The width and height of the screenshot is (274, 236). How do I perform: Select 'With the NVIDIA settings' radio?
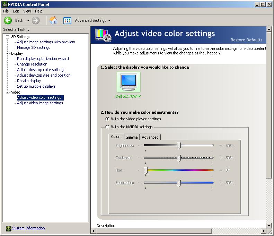[107, 127]
